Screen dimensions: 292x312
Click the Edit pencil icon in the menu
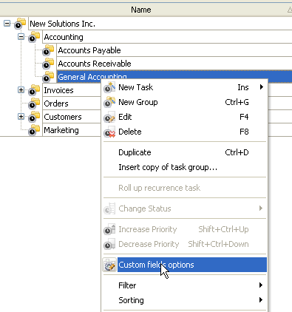(109, 117)
